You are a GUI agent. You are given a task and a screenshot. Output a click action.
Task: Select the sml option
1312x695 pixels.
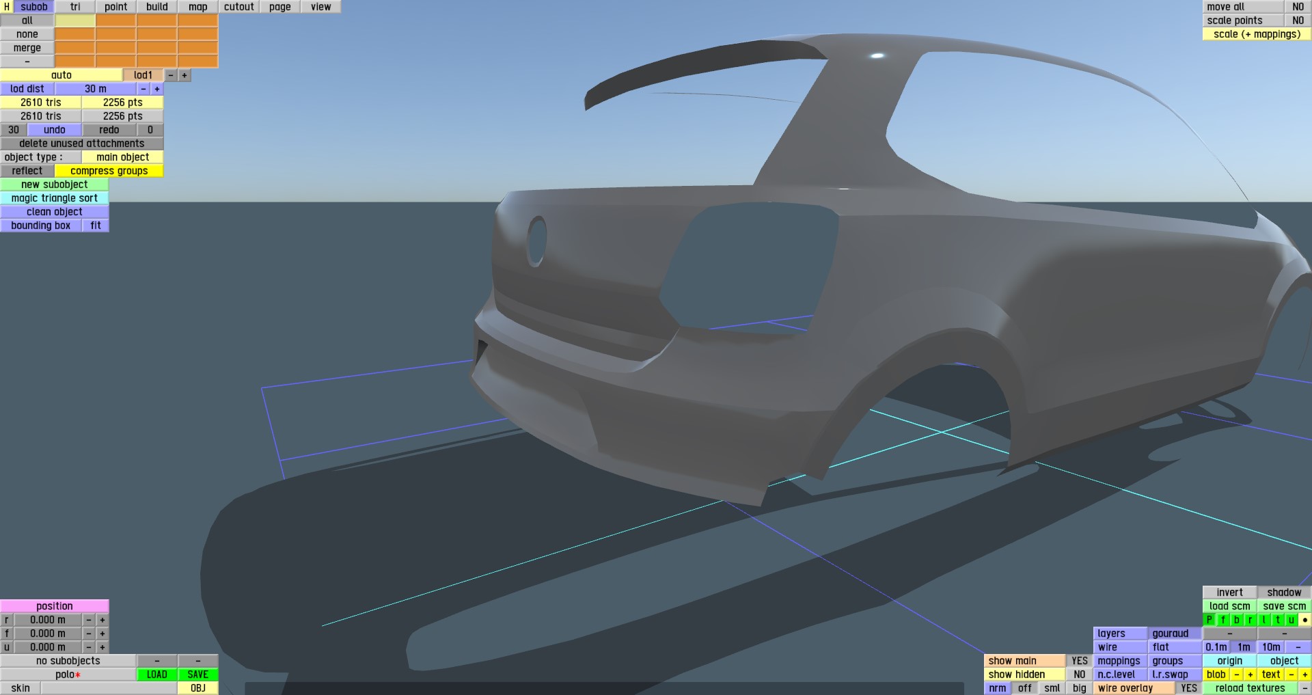1052,688
